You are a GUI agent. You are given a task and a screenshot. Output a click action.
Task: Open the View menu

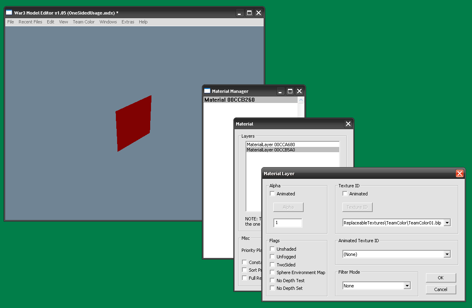(63, 22)
